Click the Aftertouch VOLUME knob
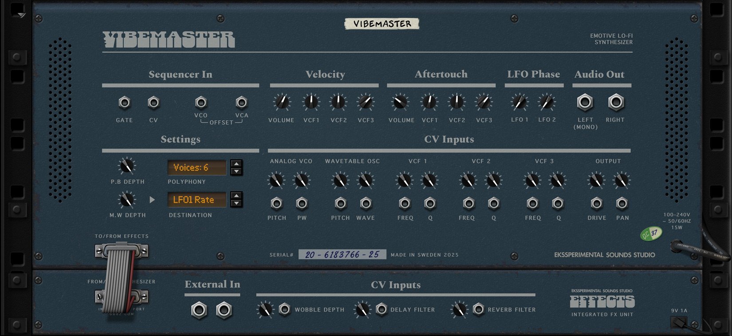The width and height of the screenshot is (732, 336). pos(400,103)
